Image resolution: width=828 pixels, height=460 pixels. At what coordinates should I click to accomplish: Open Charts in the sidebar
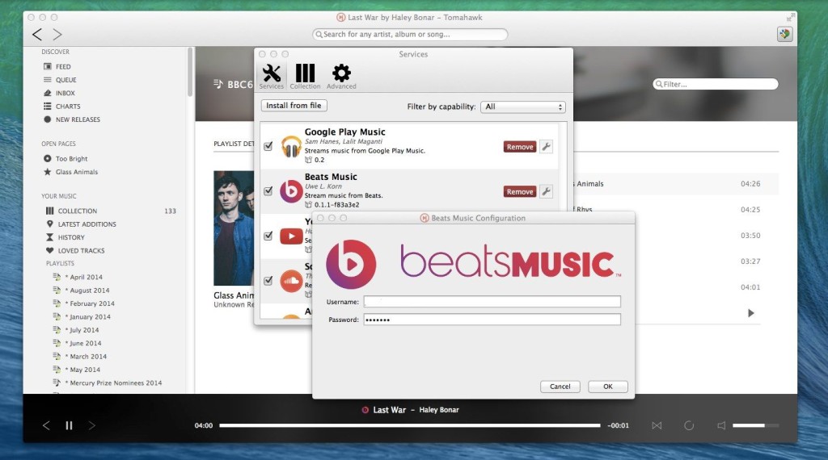pos(68,106)
